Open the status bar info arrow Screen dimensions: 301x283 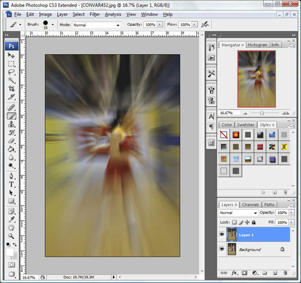pyautogui.click(x=114, y=277)
